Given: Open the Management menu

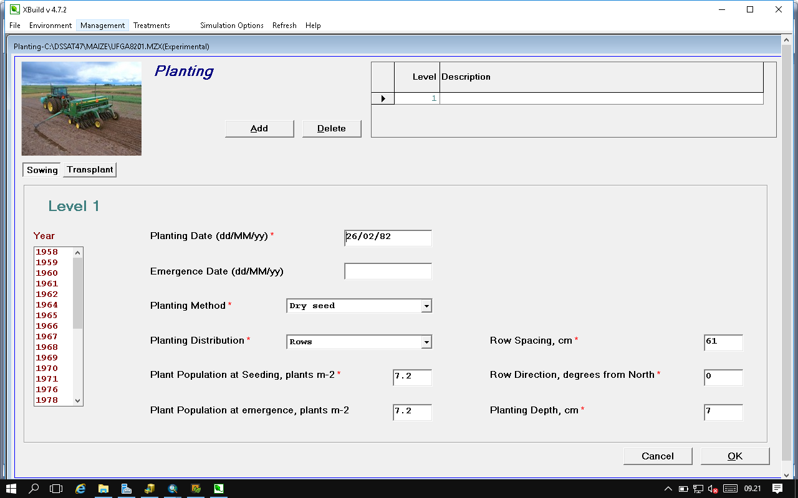Looking at the screenshot, I should click(x=102, y=26).
